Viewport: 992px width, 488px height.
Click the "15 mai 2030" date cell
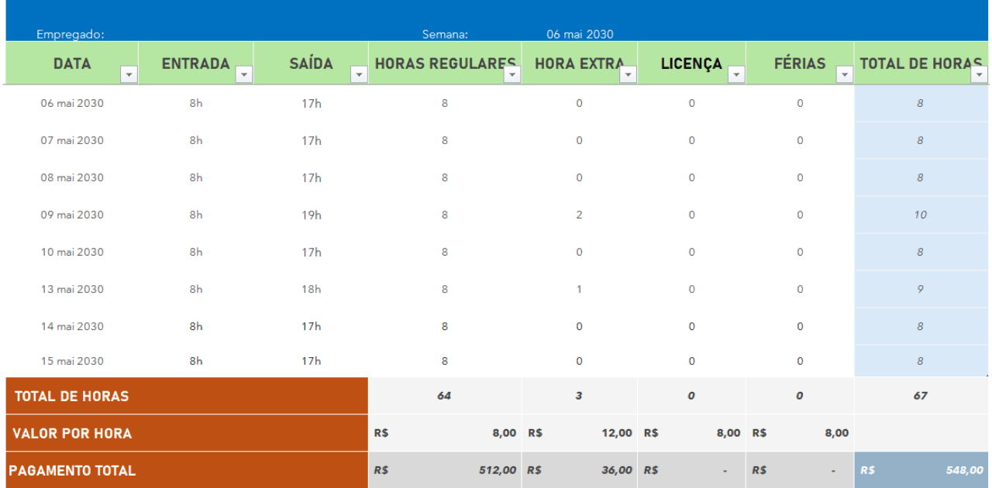click(72, 361)
